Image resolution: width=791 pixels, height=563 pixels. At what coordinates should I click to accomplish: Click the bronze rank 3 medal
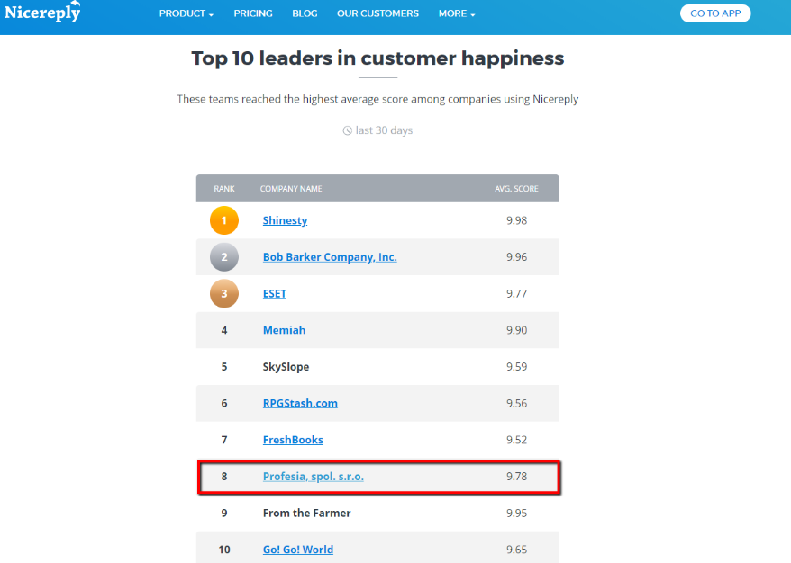224,293
